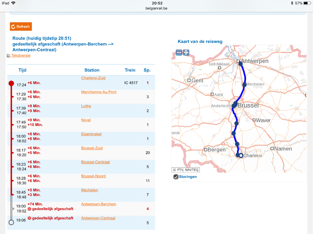313x234 pixels.
Task: Zoom out the map with minus icon
Action: coord(179,52)
